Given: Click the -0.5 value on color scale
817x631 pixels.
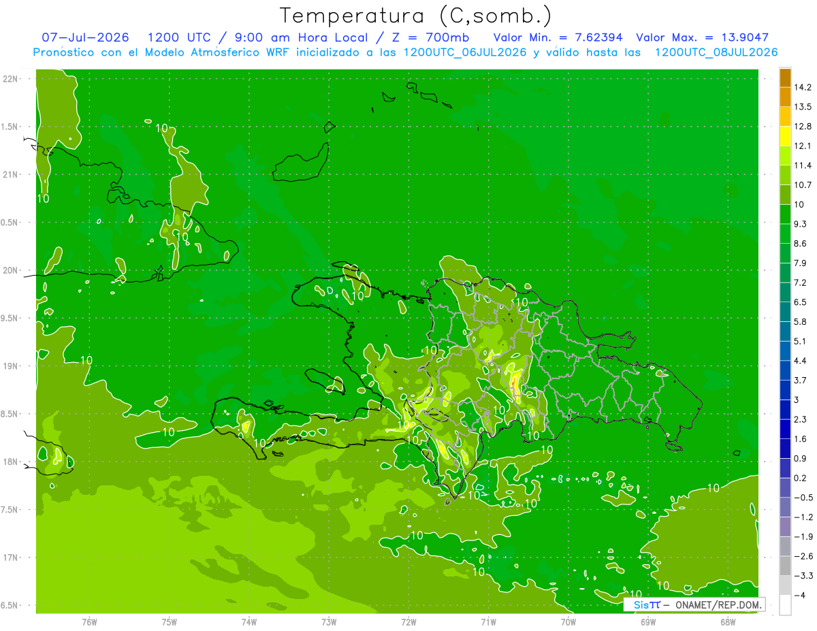Looking at the screenshot, I should point(803,497).
